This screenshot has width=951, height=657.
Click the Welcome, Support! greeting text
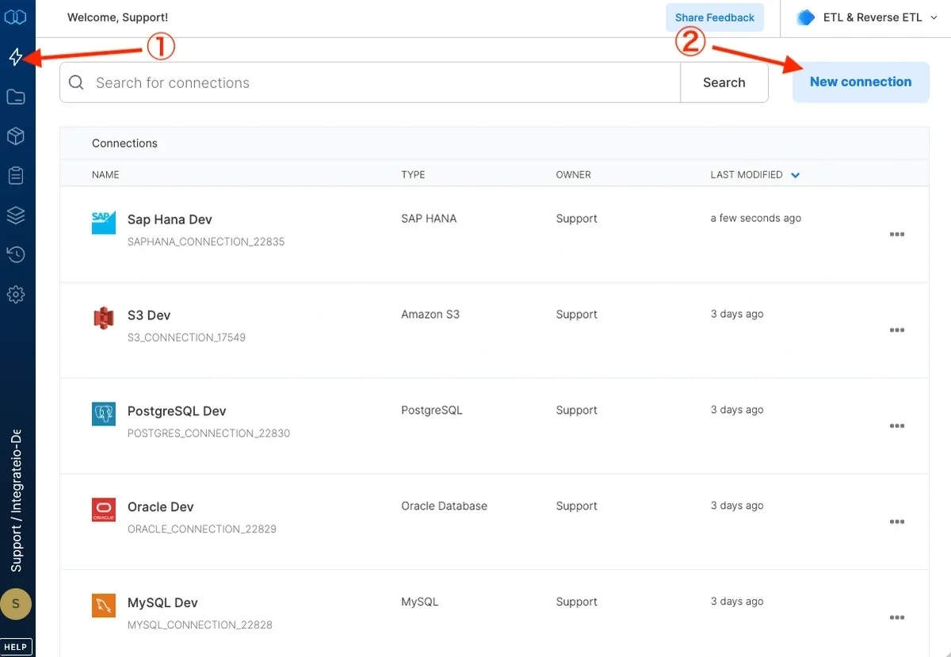coord(117,17)
